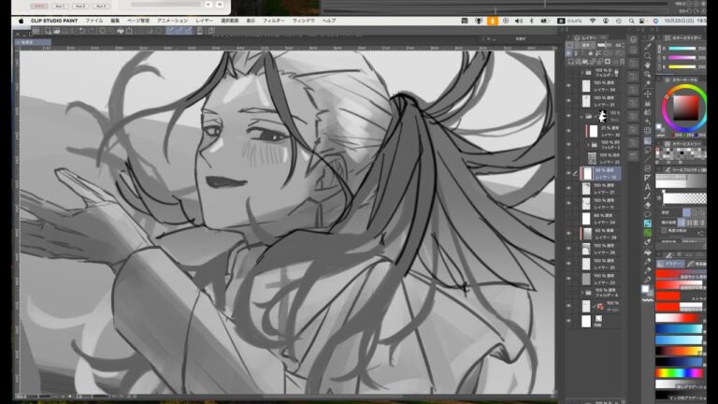Open the Apple menu
The width and height of the screenshot is (718, 404).
21,21
